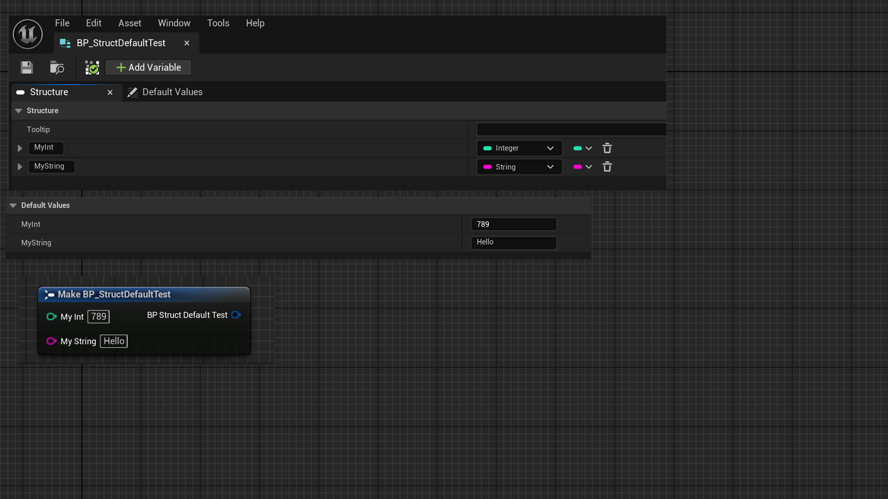
Task: Click the My String input pin
Action: (51, 341)
